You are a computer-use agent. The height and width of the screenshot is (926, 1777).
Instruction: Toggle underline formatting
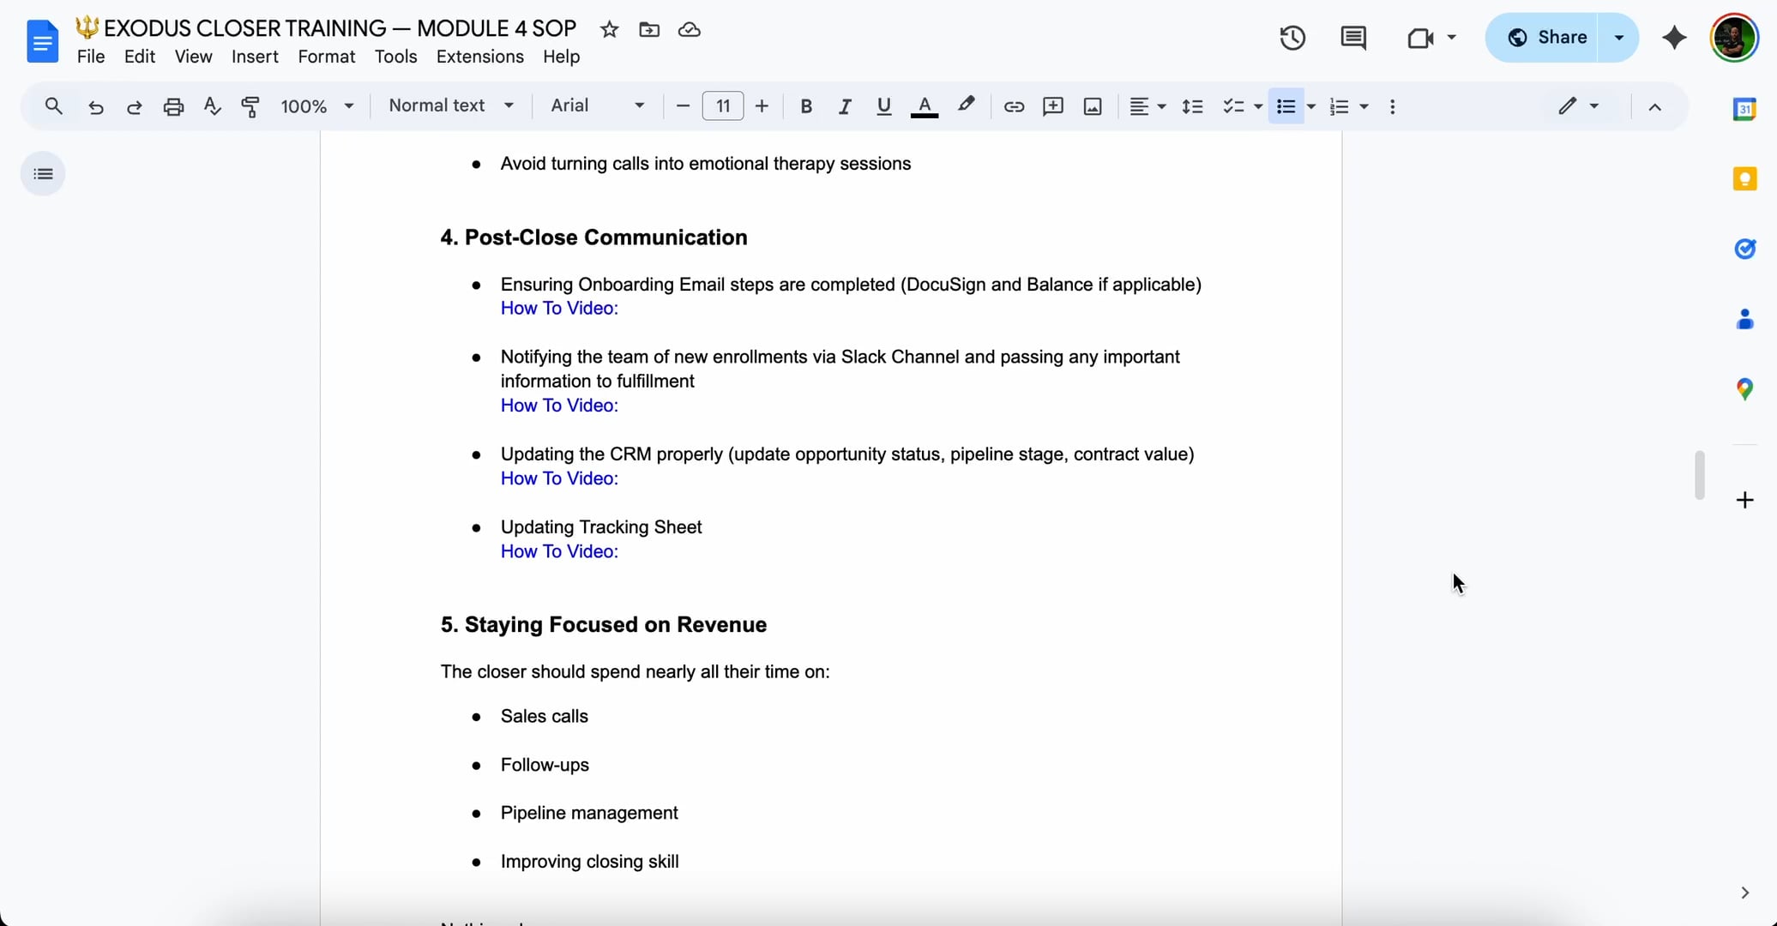pyautogui.click(x=884, y=106)
